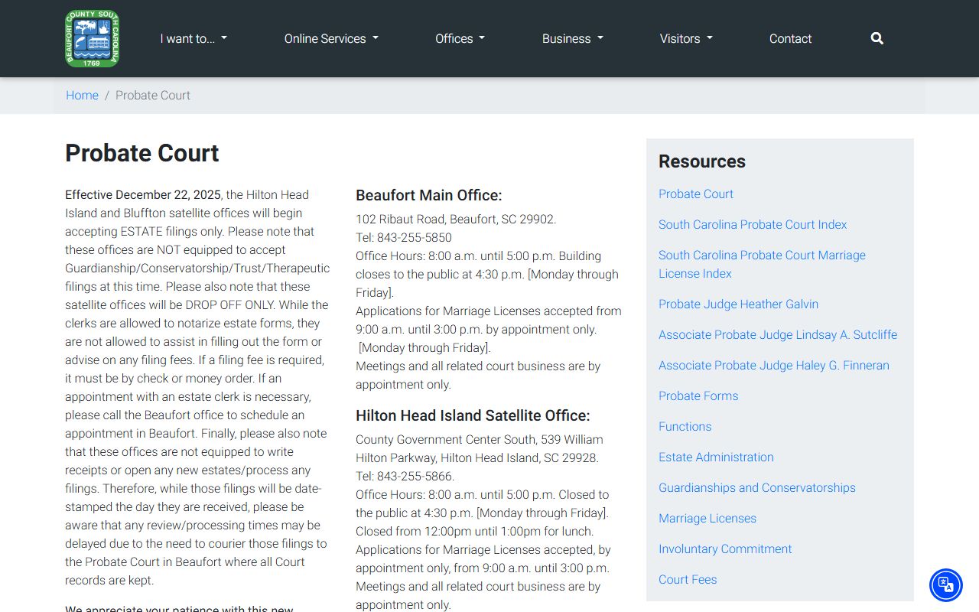Click 'Closed from 12:00pm until 1:00pm for lunch.'

tap(475, 531)
